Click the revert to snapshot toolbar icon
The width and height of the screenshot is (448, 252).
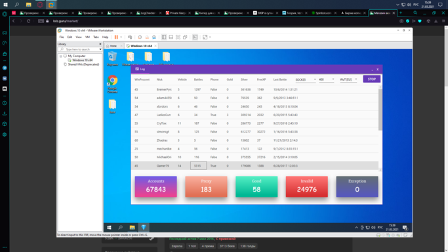pos(147,37)
